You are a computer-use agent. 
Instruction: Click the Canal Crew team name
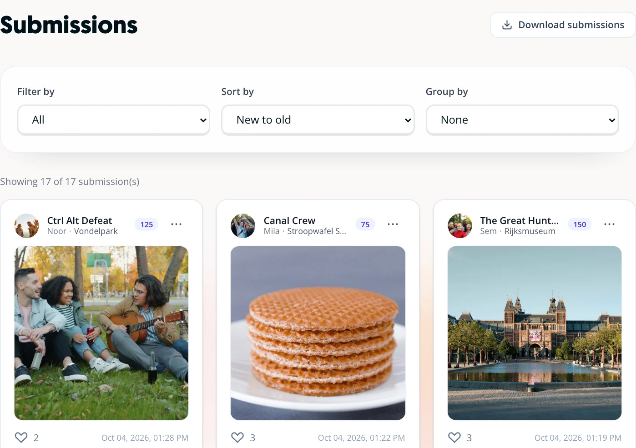(289, 221)
